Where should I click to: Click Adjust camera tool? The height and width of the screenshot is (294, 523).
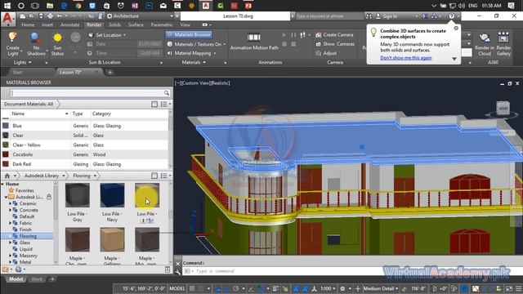[326, 53]
